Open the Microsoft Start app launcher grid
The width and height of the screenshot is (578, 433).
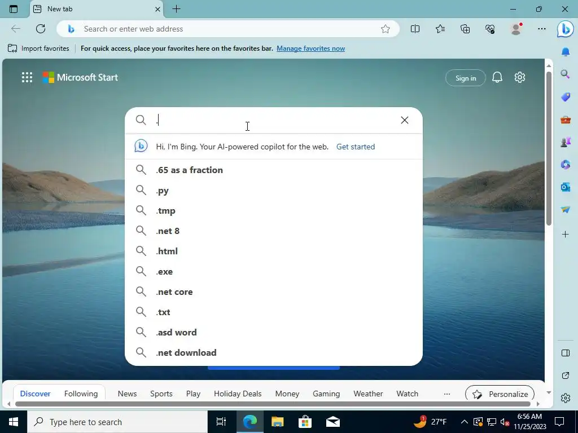pos(27,77)
